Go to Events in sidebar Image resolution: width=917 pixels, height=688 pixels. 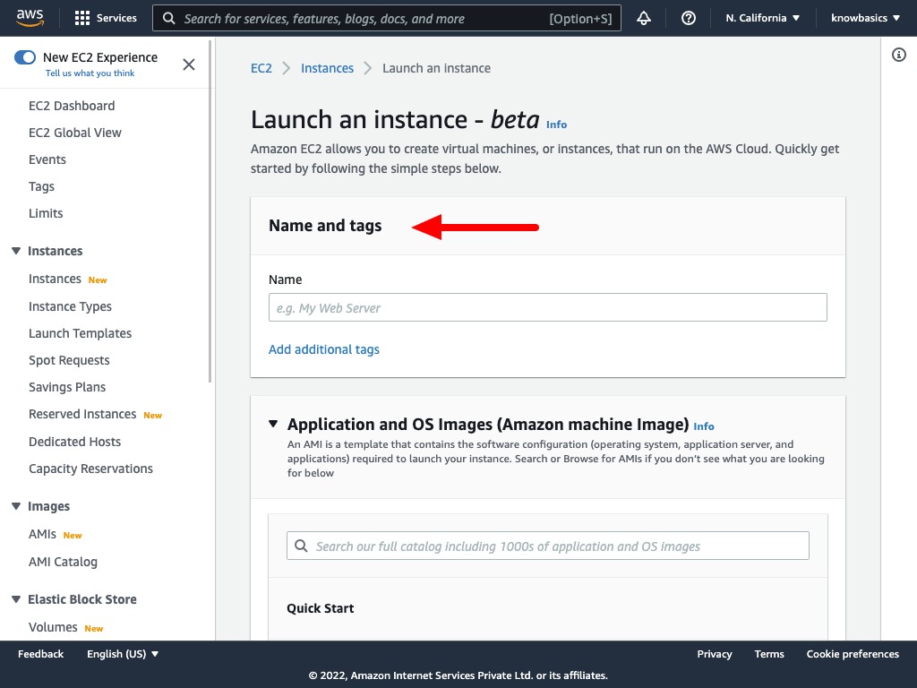point(47,159)
